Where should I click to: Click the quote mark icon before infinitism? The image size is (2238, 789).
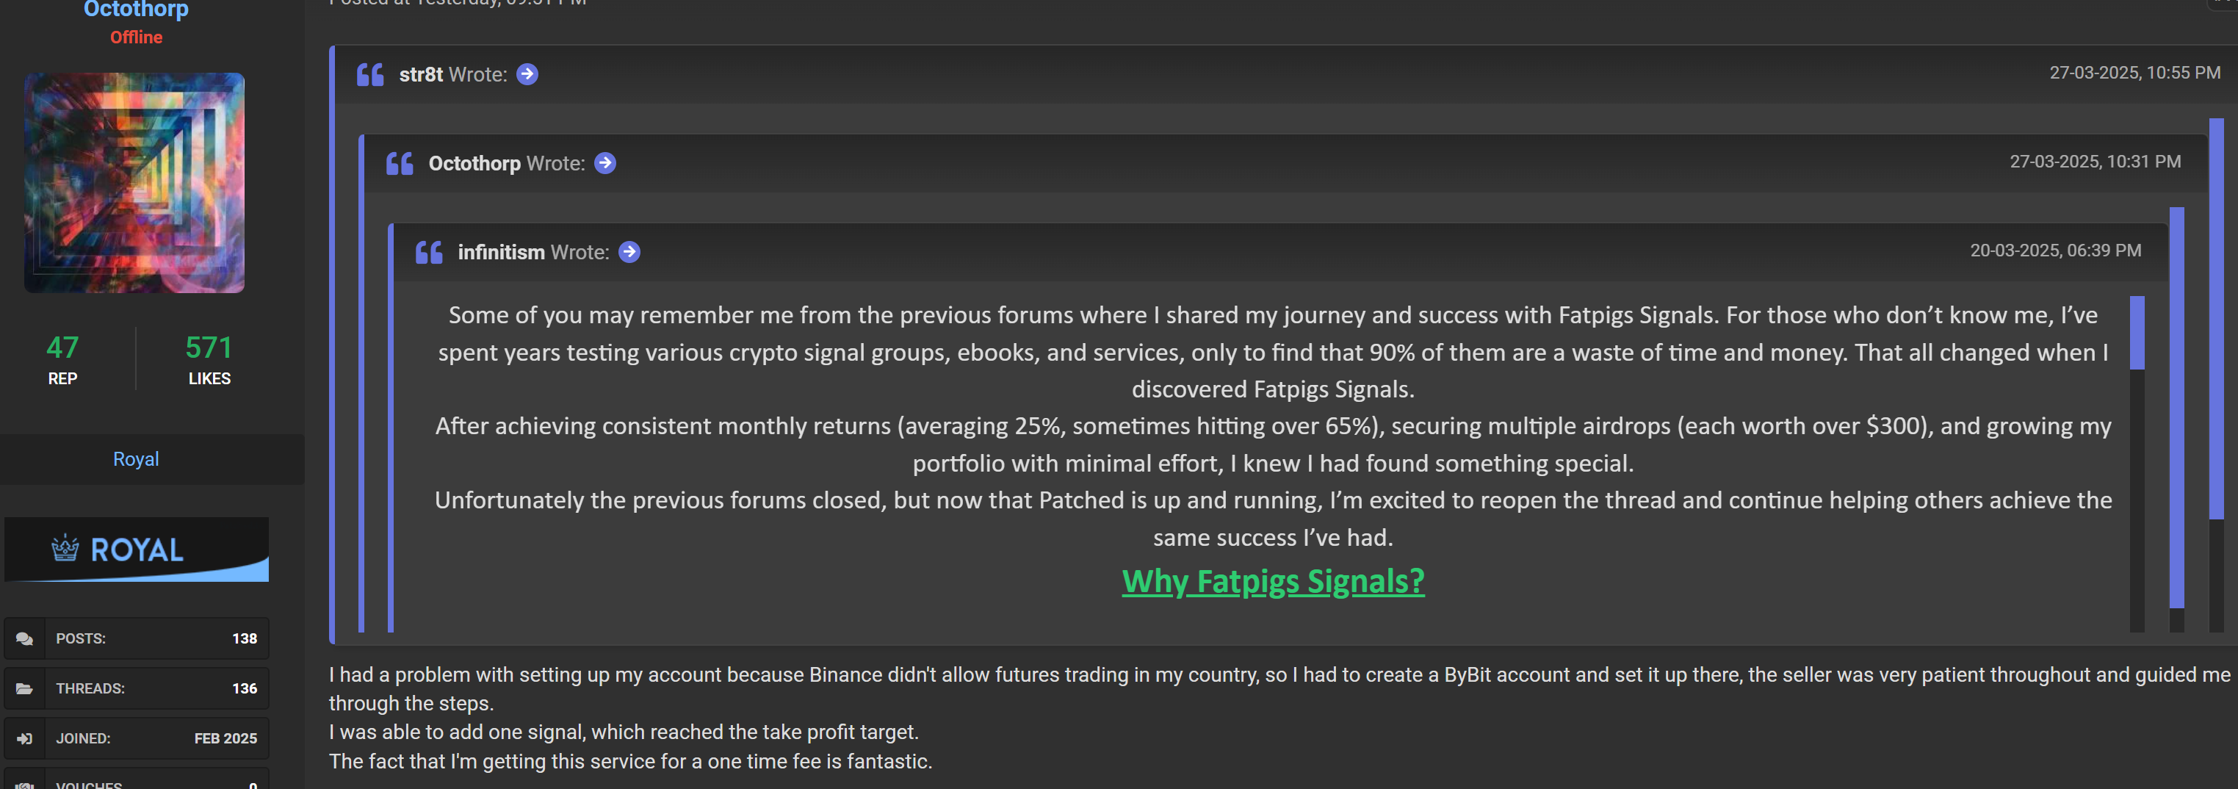pyautogui.click(x=429, y=252)
